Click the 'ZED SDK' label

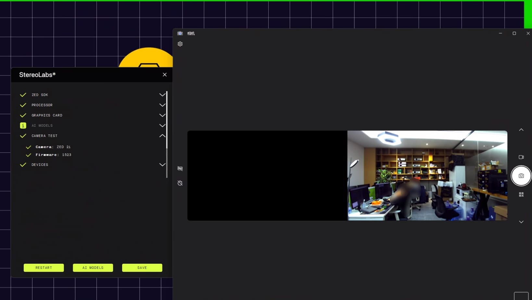point(40,95)
